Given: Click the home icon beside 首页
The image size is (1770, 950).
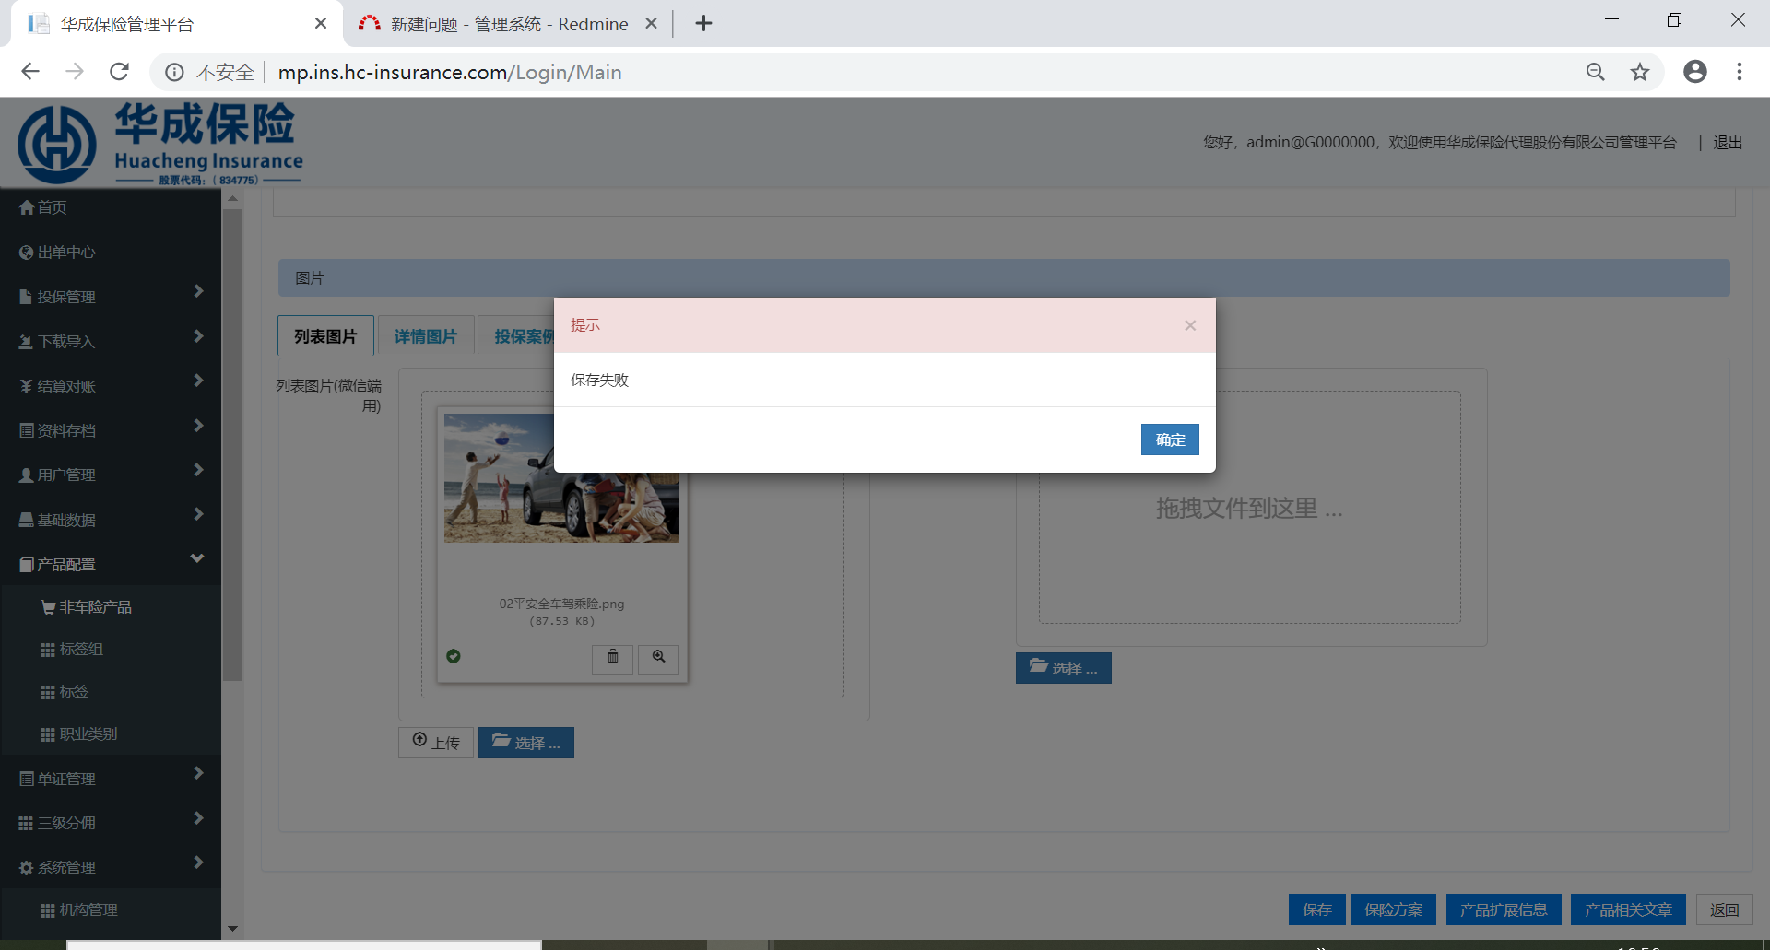Looking at the screenshot, I should (x=27, y=207).
